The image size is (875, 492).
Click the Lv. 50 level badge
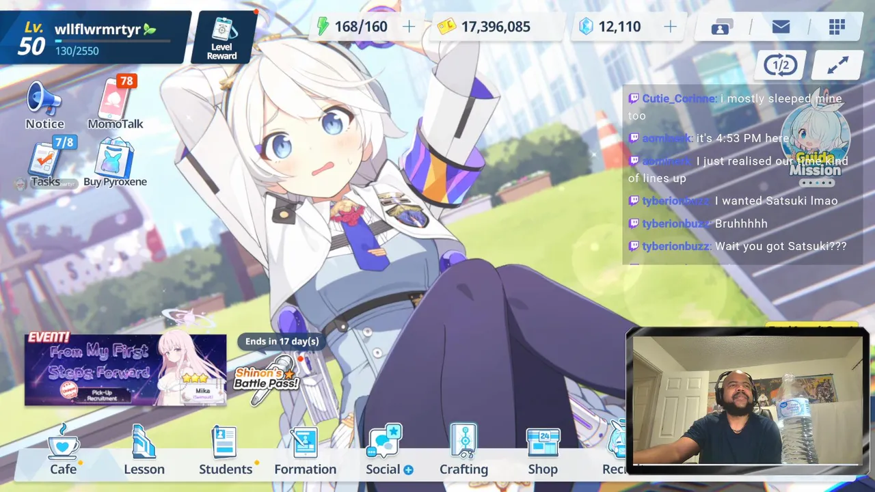click(x=31, y=38)
